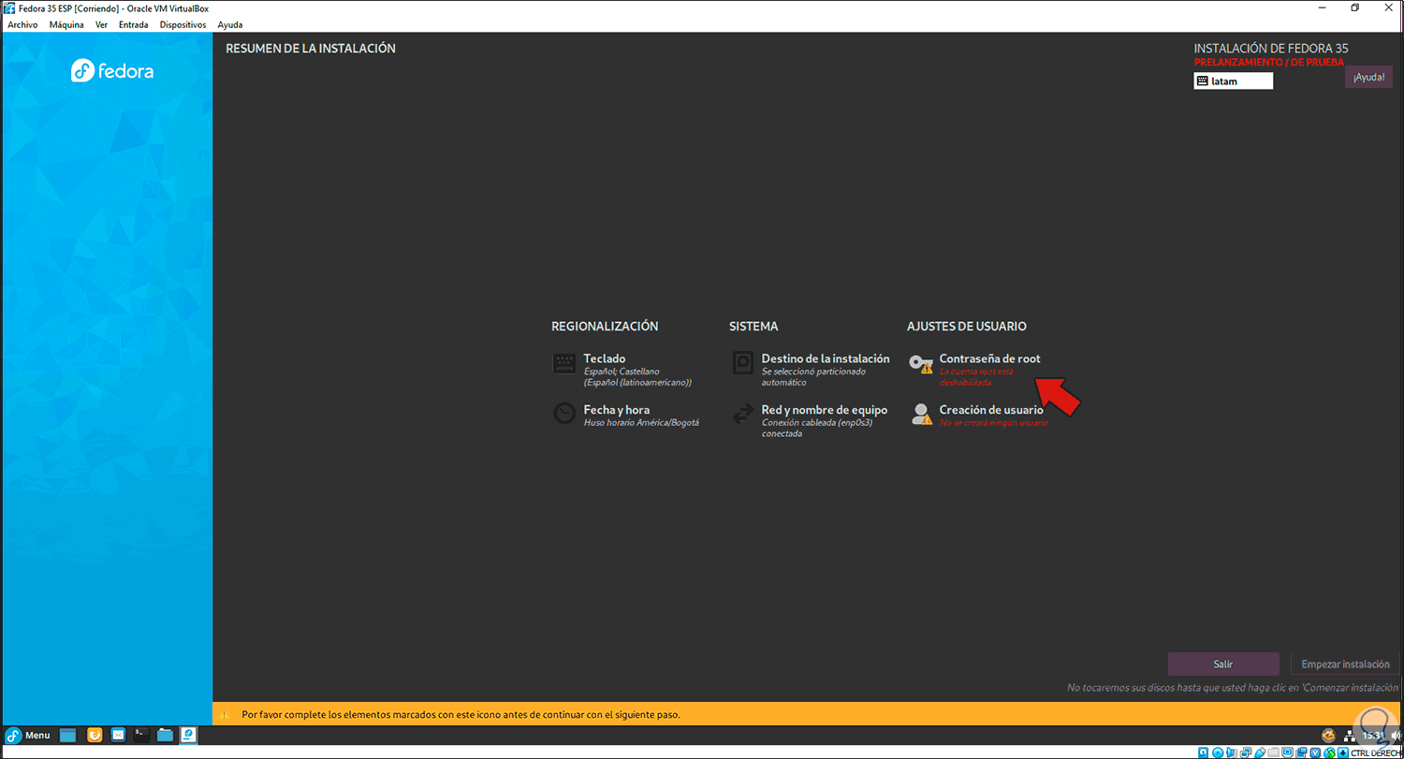
Task: Open the Entrada menu
Action: tap(133, 25)
